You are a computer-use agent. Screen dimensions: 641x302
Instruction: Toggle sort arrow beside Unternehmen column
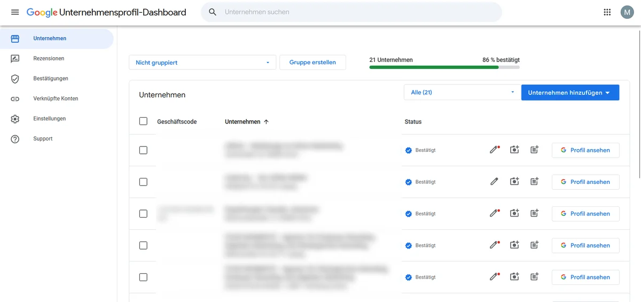point(266,122)
